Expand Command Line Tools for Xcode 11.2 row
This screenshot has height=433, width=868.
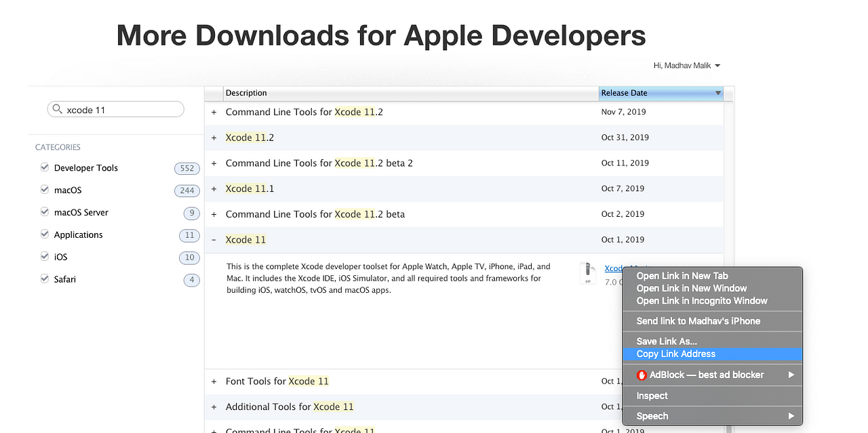point(214,112)
